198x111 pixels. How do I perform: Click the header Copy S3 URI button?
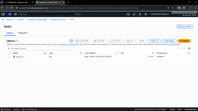[x=185, y=27]
